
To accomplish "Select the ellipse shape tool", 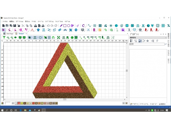I will 68,26.
